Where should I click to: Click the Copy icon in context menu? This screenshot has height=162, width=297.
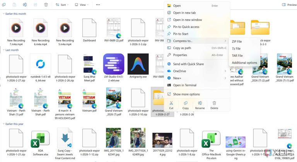186,103
